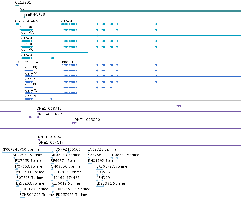Click the 106666 EST label
This screenshot has width=241, height=199.
click(74, 149)
